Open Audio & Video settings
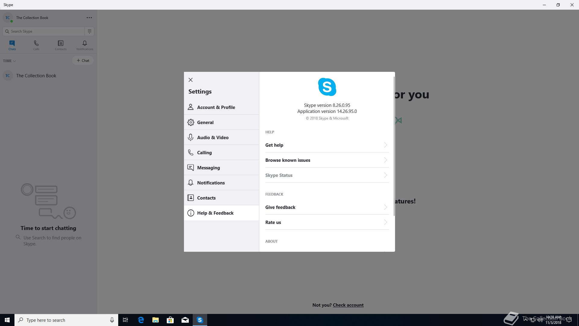Image resolution: width=579 pixels, height=326 pixels. click(222, 137)
